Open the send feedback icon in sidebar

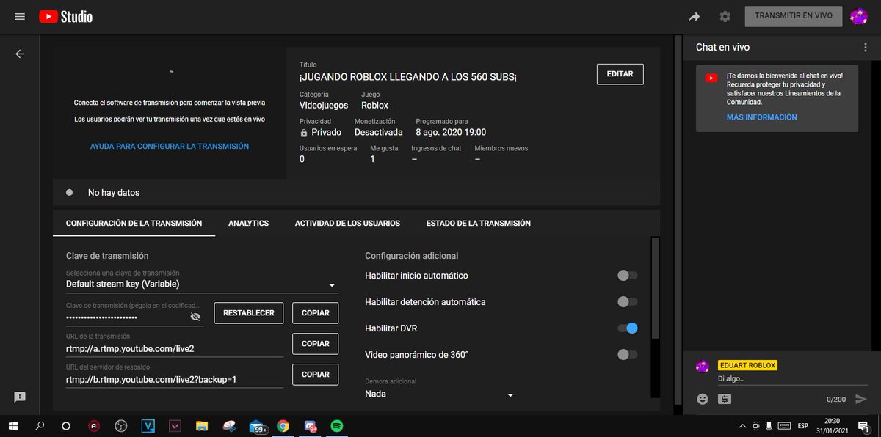(20, 397)
